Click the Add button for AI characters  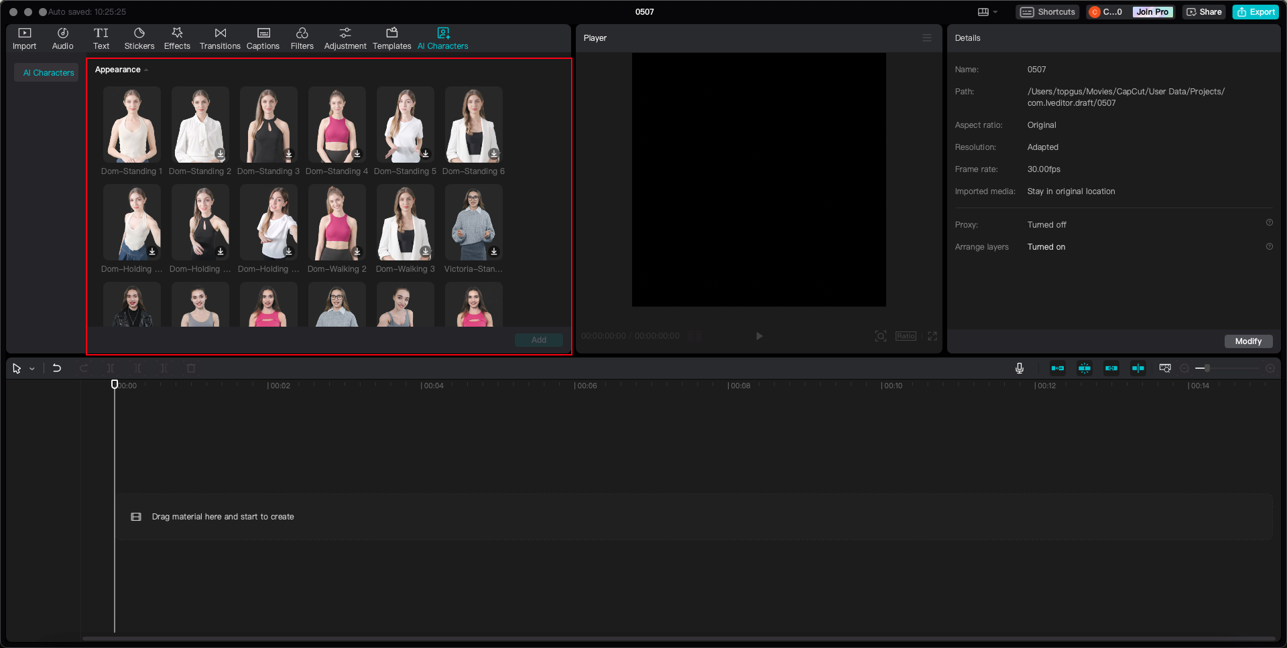pos(538,339)
